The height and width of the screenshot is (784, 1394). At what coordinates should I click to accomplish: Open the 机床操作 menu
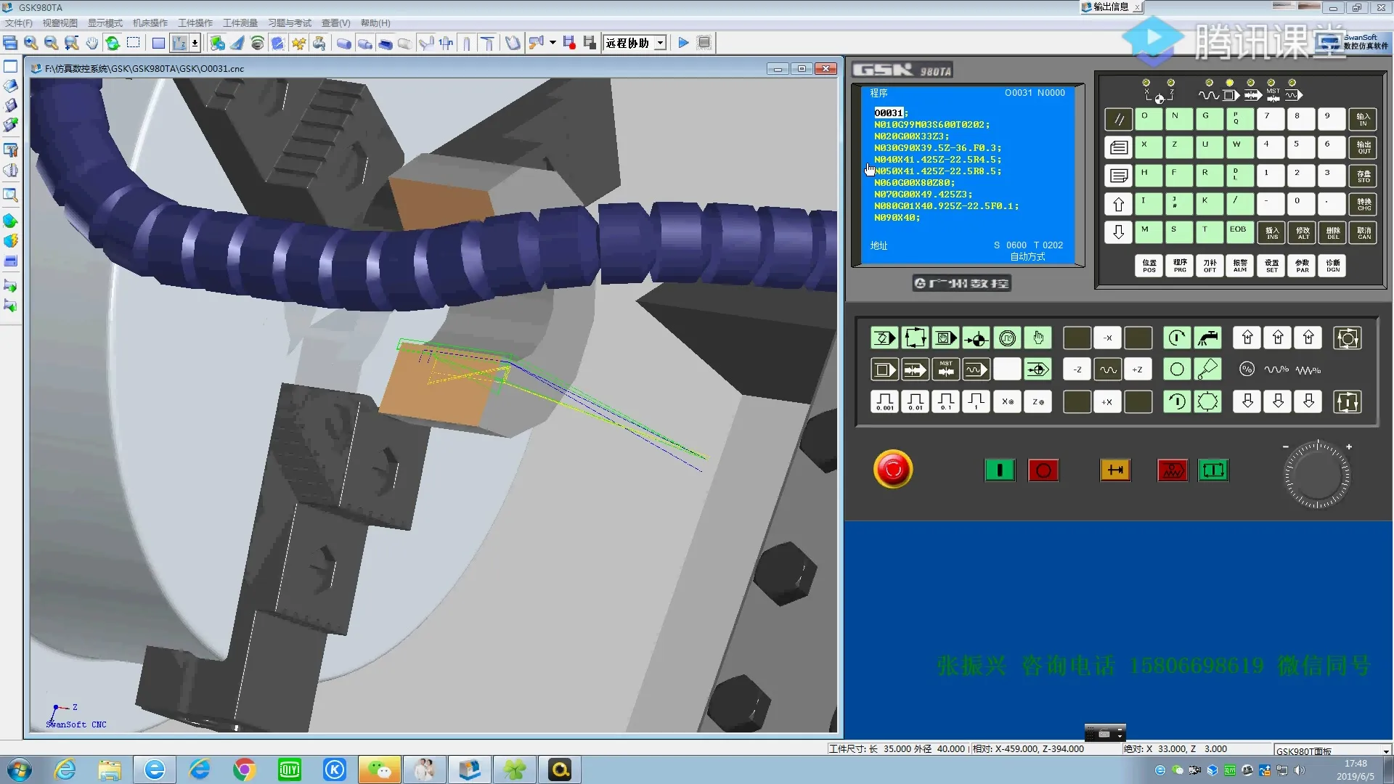[150, 23]
